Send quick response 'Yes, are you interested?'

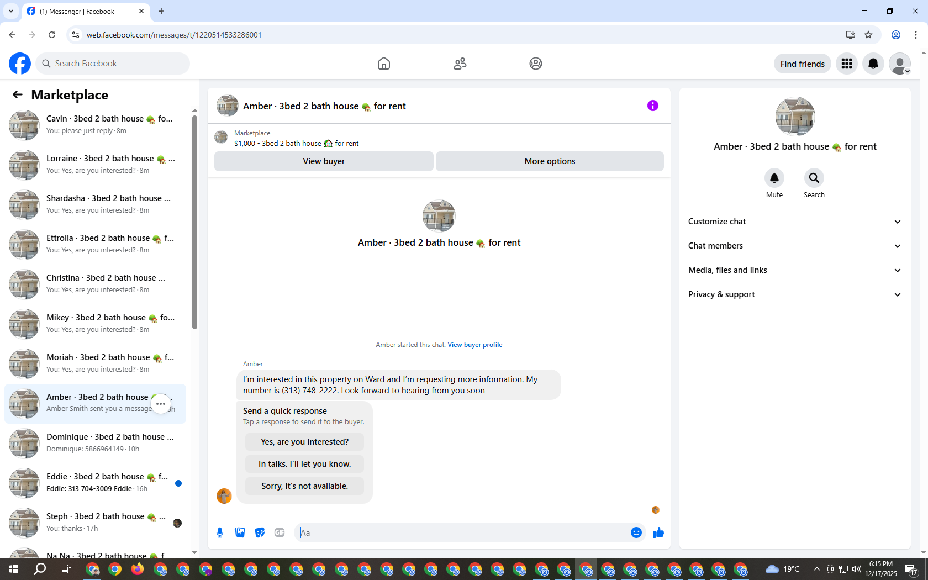click(x=304, y=442)
